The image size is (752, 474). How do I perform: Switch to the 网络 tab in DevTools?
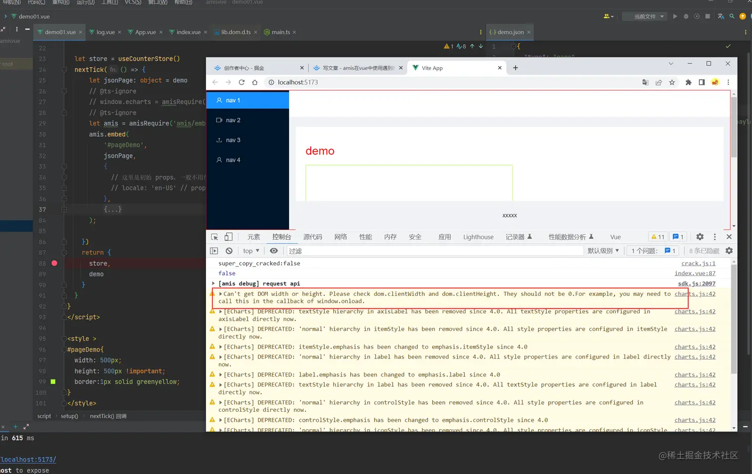(x=341, y=237)
